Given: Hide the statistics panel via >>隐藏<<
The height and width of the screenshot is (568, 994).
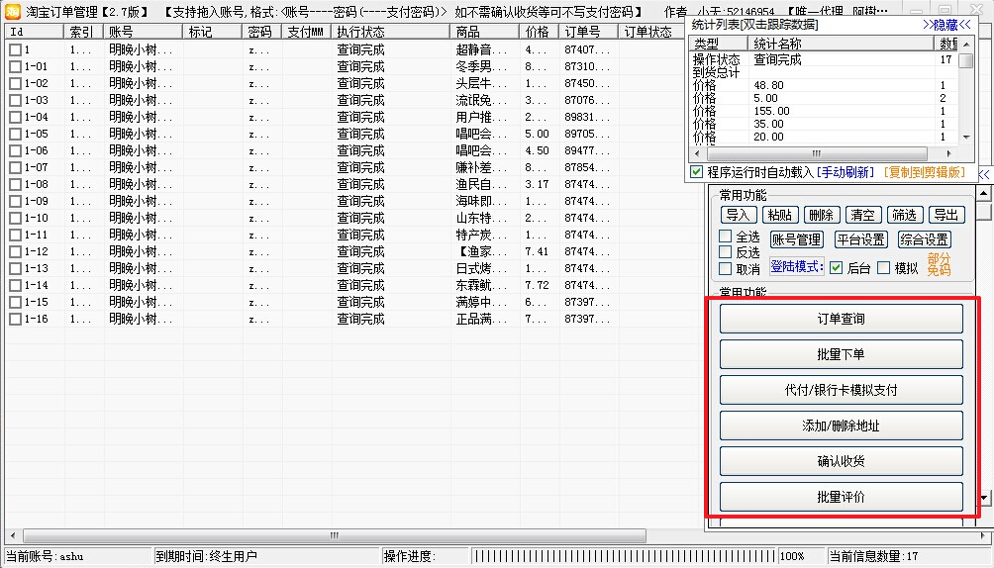Looking at the screenshot, I should click(946, 24).
